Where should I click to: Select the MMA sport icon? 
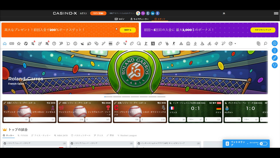tap(111, 44)
